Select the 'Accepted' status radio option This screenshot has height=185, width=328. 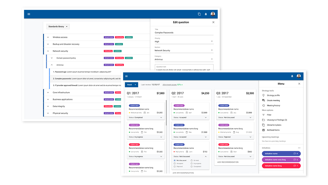coord(174,163)
